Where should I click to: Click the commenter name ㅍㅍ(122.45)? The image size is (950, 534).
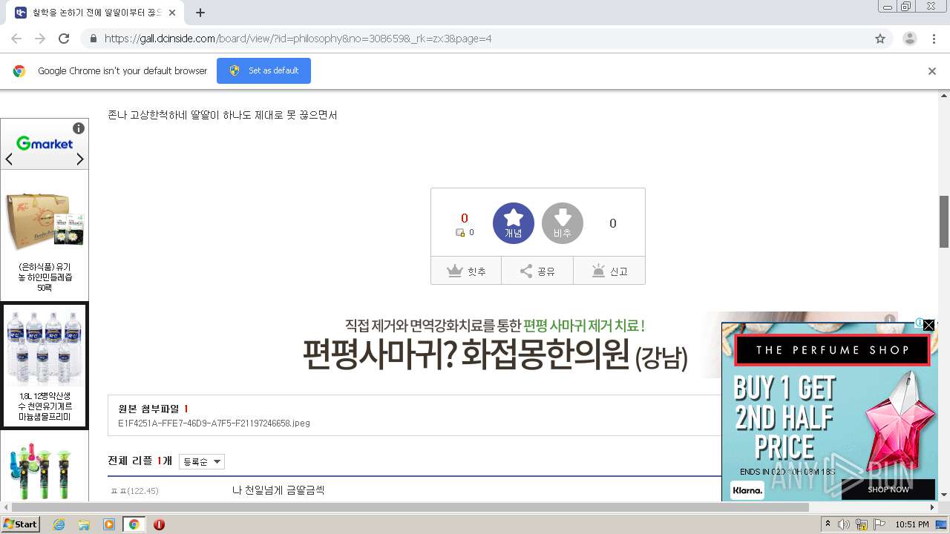pyautogui.click(x=134, y=491)
